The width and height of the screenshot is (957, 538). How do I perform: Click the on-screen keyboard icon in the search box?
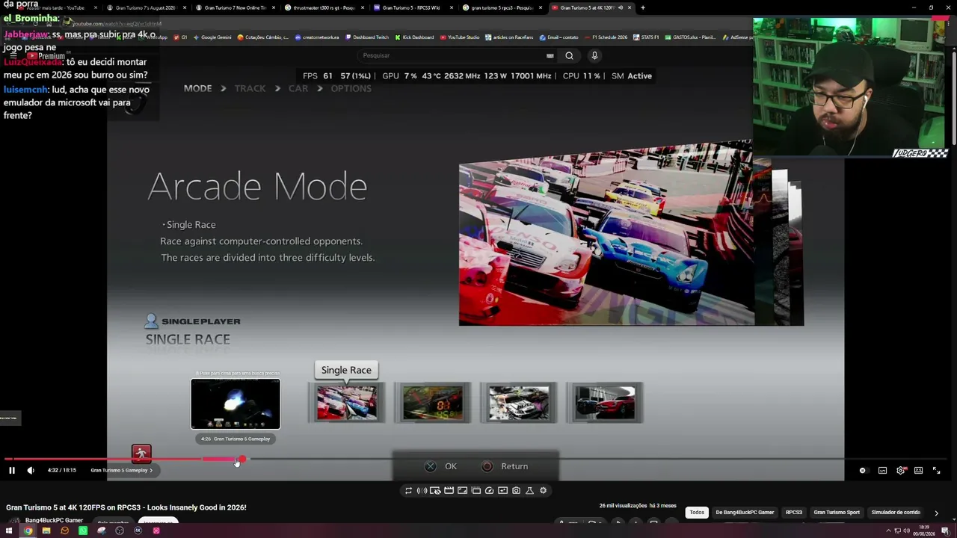point(550,55)
